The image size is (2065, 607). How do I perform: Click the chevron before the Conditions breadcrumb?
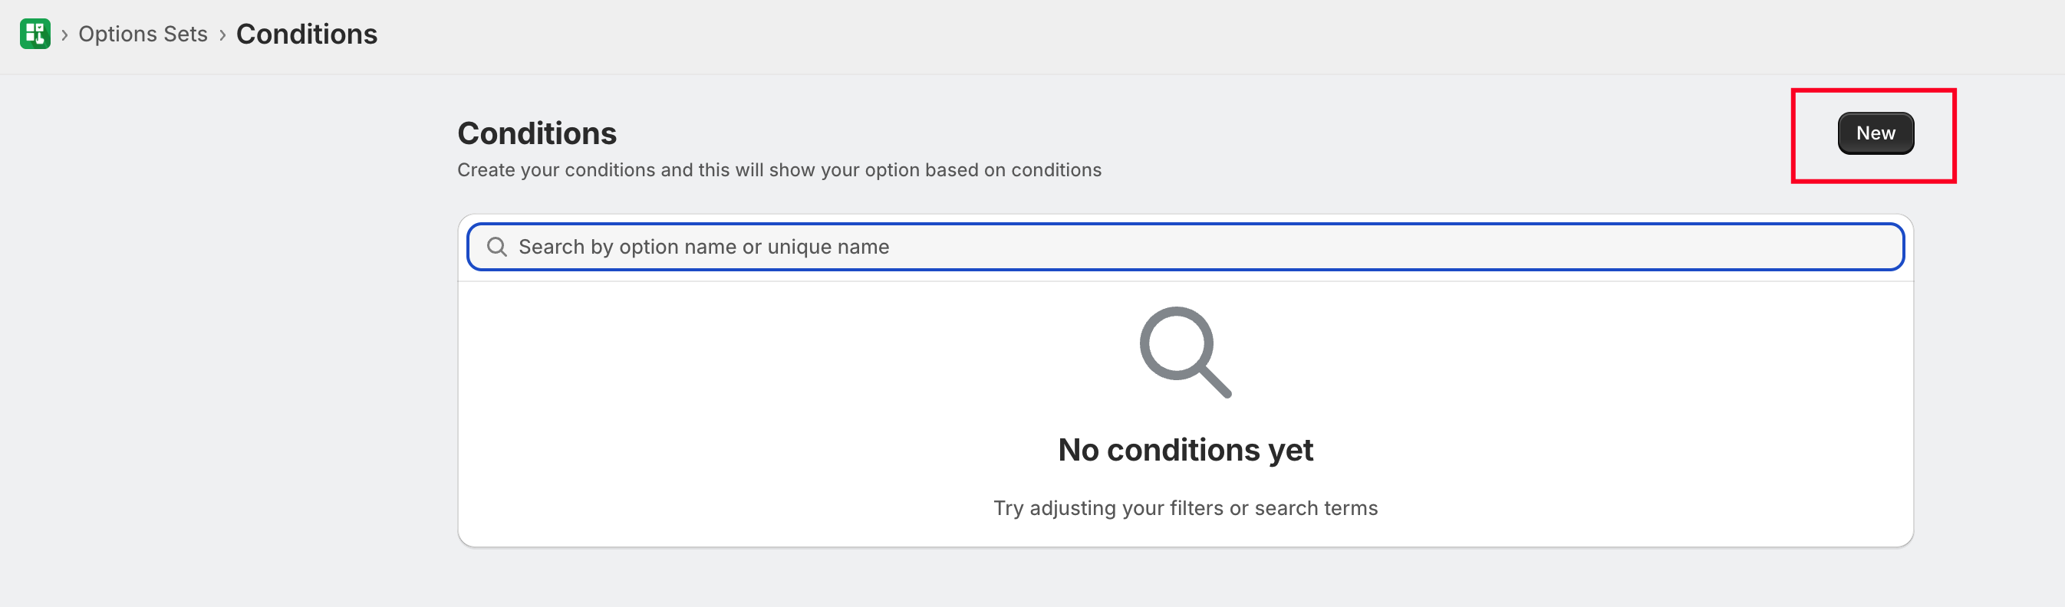click(x=222, y=34)
